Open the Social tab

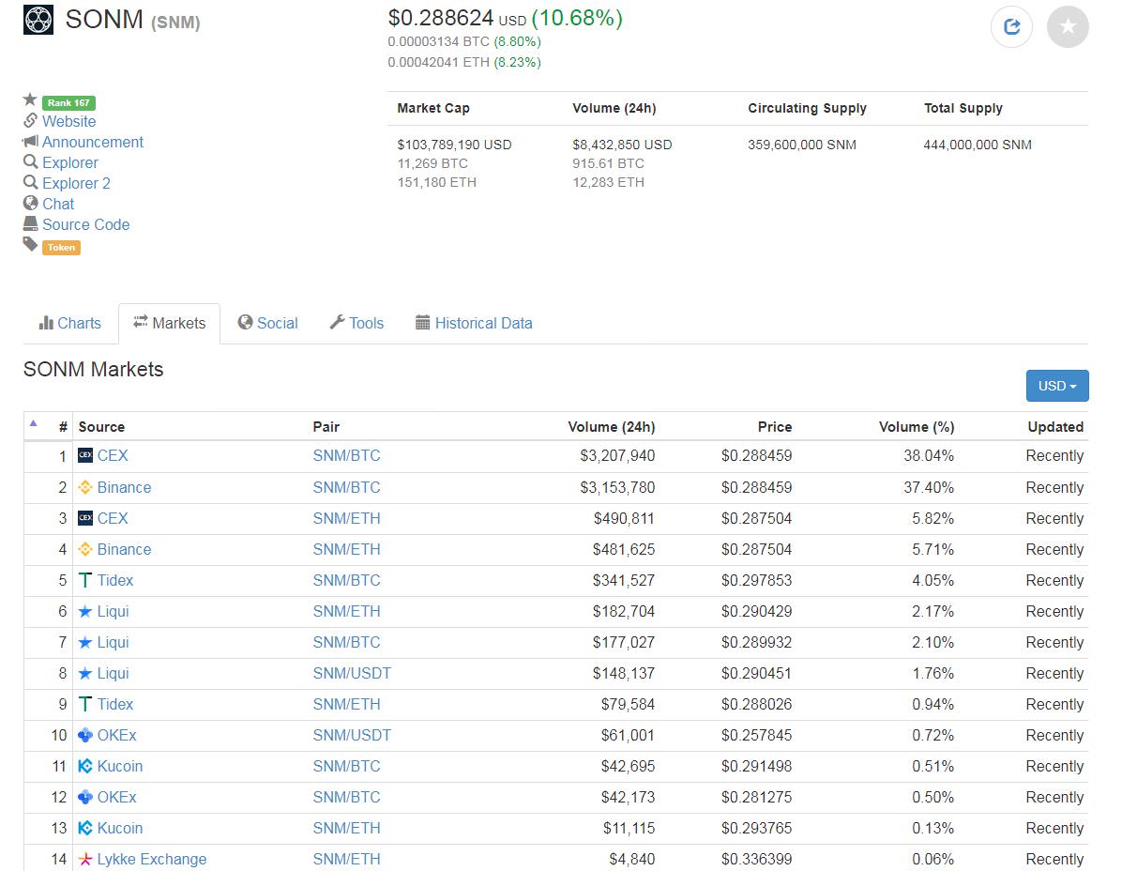pos(267,323)
